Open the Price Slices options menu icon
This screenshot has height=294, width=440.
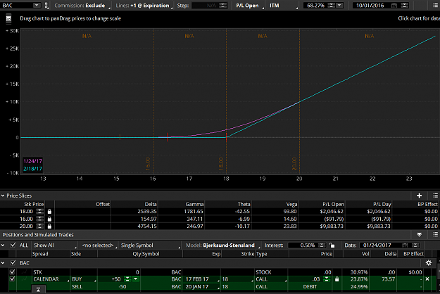coord(435,196)
